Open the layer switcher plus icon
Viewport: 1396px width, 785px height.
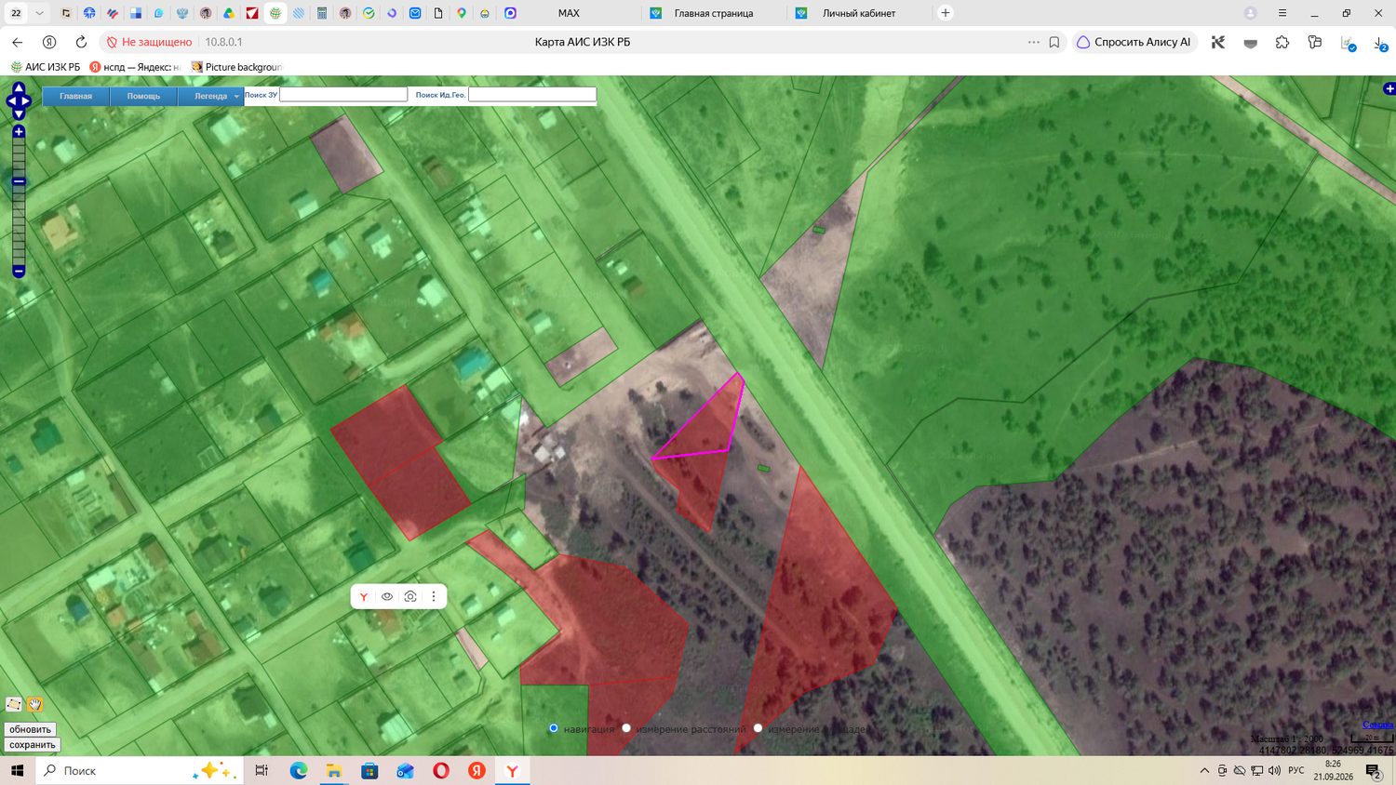[1389, 88]
